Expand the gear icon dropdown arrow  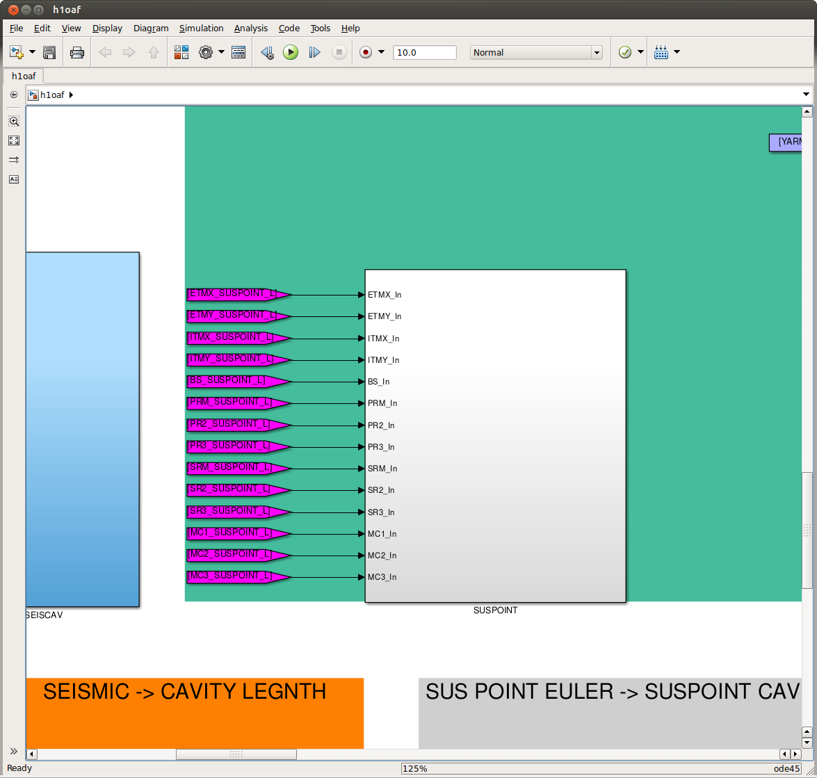tap(221, 52)
